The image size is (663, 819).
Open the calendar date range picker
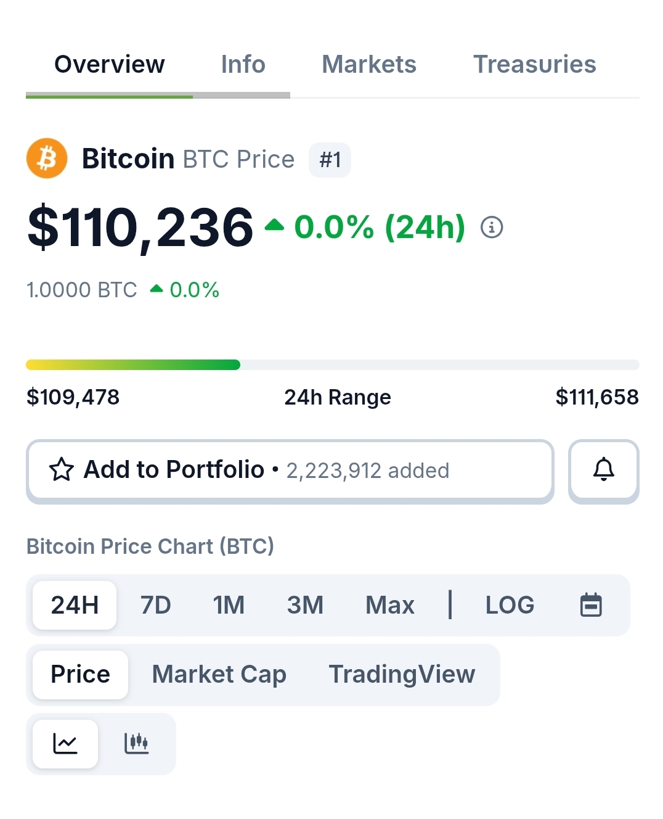click(590, 605)
